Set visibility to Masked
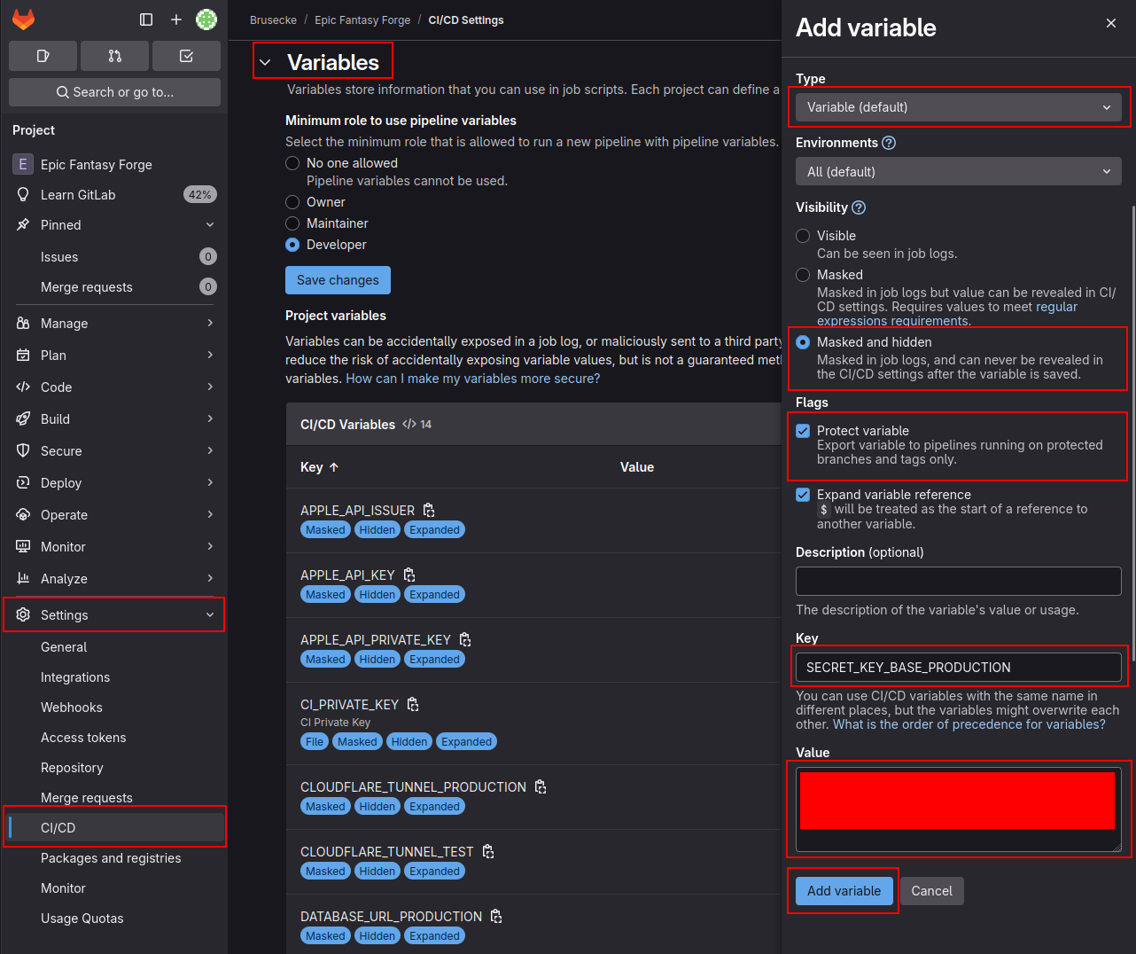The image size is (1136, 954). [x=803, y=275]
